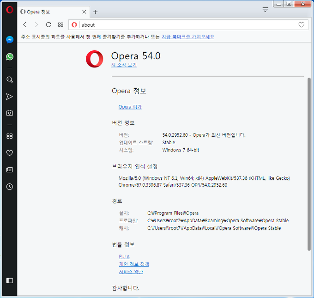Open history clock icon in sidebar
The height and width of the screenshot is (298, 314).
pos(10,187)
